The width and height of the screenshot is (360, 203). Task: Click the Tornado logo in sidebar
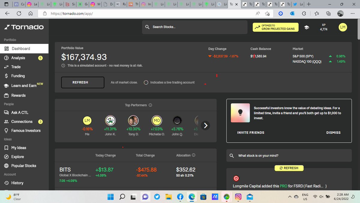coord(24,27)
